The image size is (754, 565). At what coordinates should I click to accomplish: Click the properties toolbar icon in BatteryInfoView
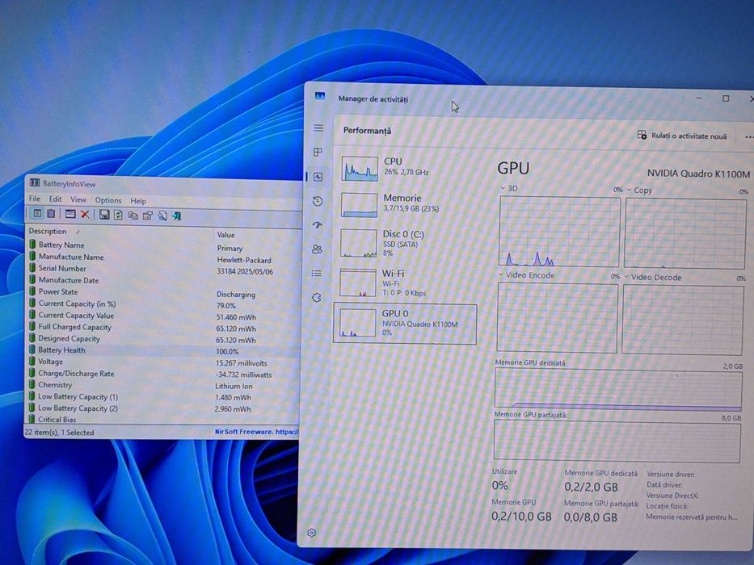coord(148,216)
